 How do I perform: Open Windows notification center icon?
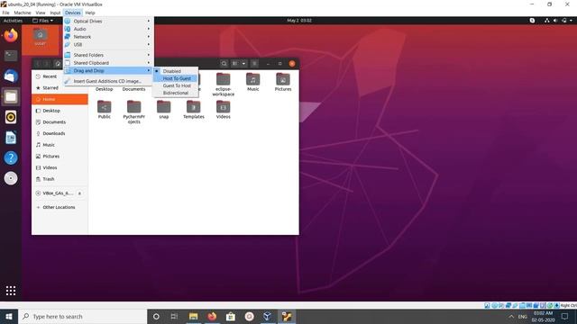(x=565, y=316)
